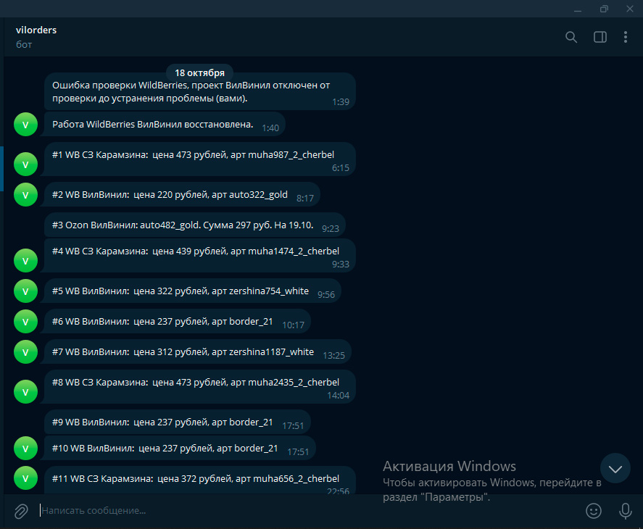The width and height of the screenshot is (643, 529).
Task: Click the 'бот' status label under vilorders
Action: [x=24, y=45]
